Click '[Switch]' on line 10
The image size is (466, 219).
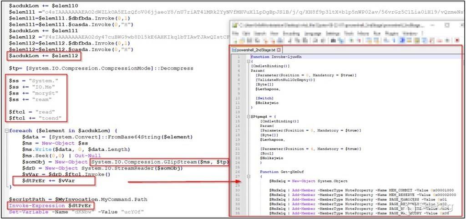point(264,98)
